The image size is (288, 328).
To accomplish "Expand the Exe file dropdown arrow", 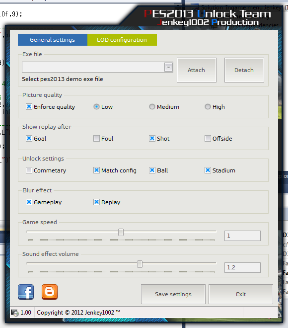I will coord(168,67).
